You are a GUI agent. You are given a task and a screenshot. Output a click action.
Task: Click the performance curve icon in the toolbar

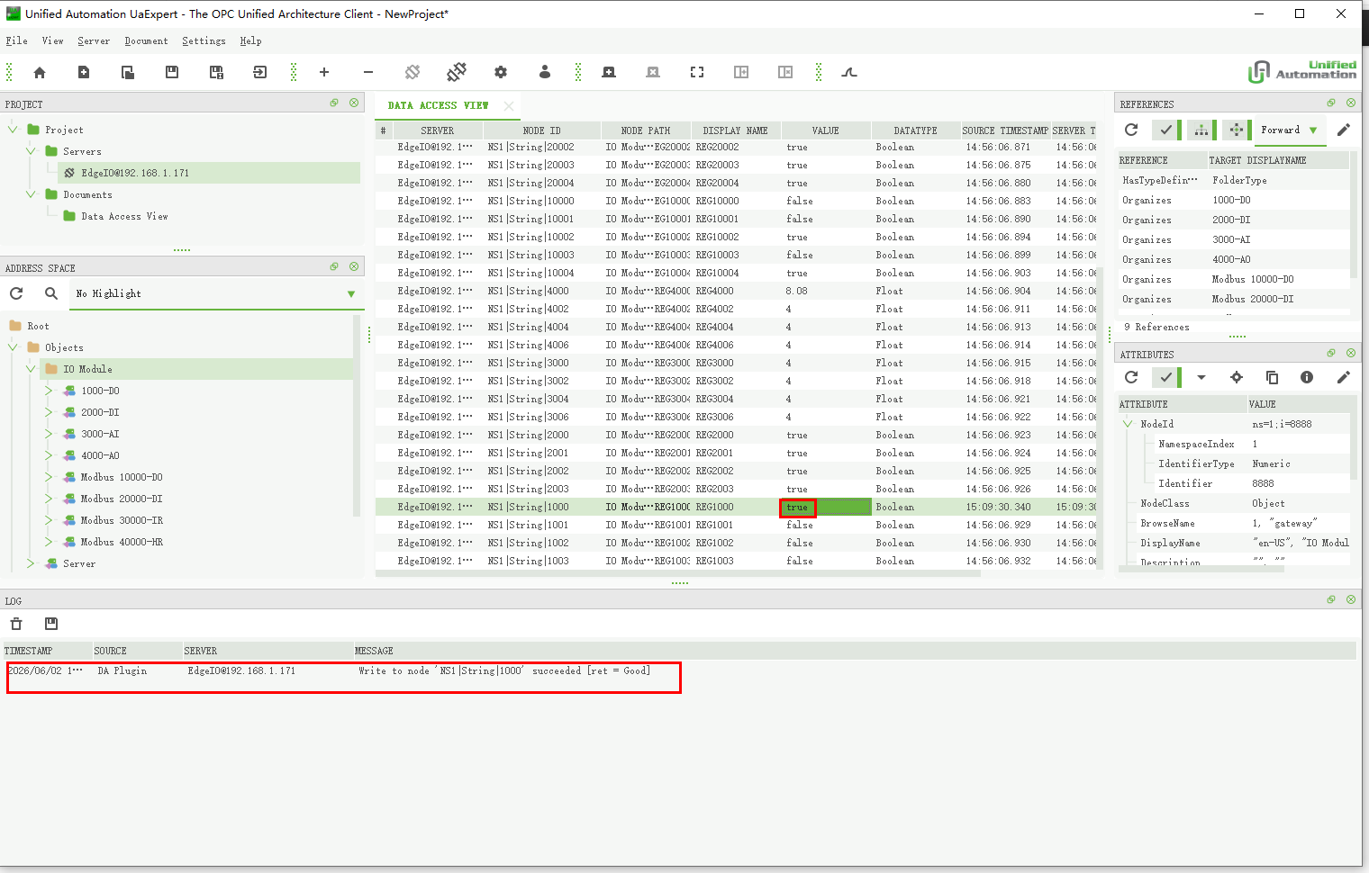[x=849, y=72]
